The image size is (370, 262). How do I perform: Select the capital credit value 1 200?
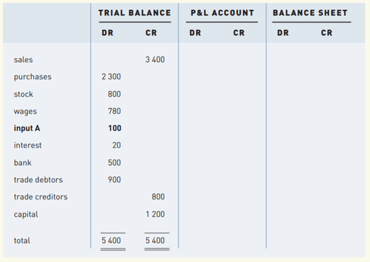(155, 215)
